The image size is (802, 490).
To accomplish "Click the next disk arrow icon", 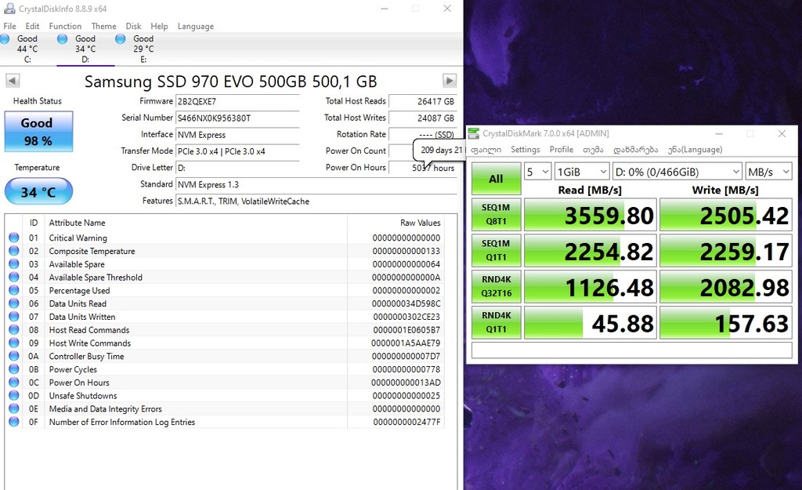I will pyautogui.click(x=450, y=81).
